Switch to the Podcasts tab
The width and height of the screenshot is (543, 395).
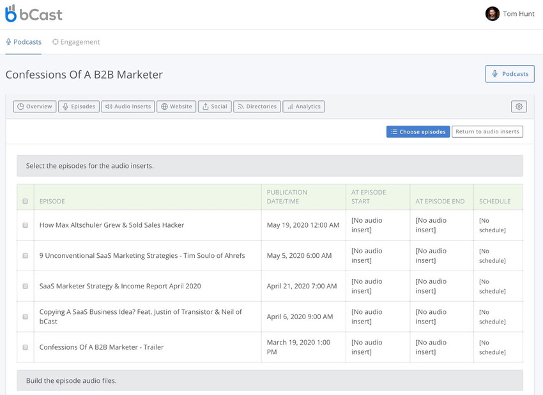(23, 41)
